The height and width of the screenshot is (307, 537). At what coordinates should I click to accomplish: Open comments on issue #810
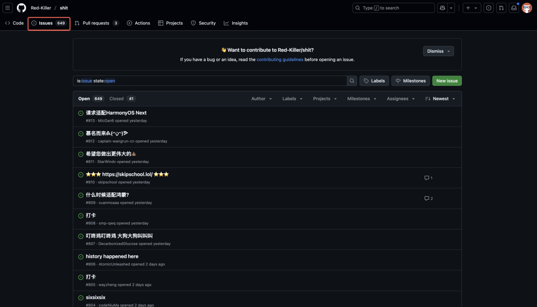(429, 178)
